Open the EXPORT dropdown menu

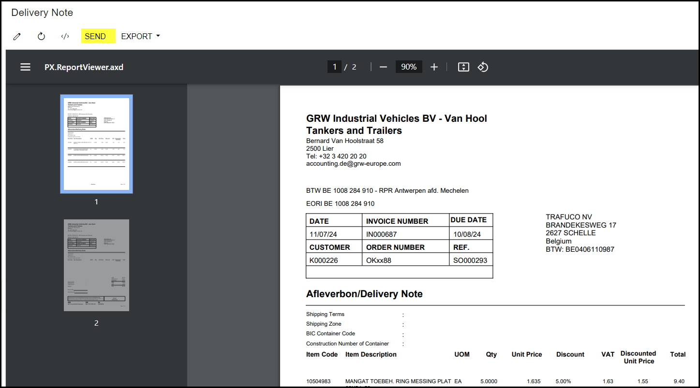pos(140,36)
